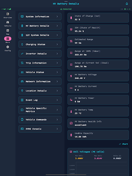Screen dimensions: 132x176
Task: Open the Map sidebar icon
Action: (8, 31)
